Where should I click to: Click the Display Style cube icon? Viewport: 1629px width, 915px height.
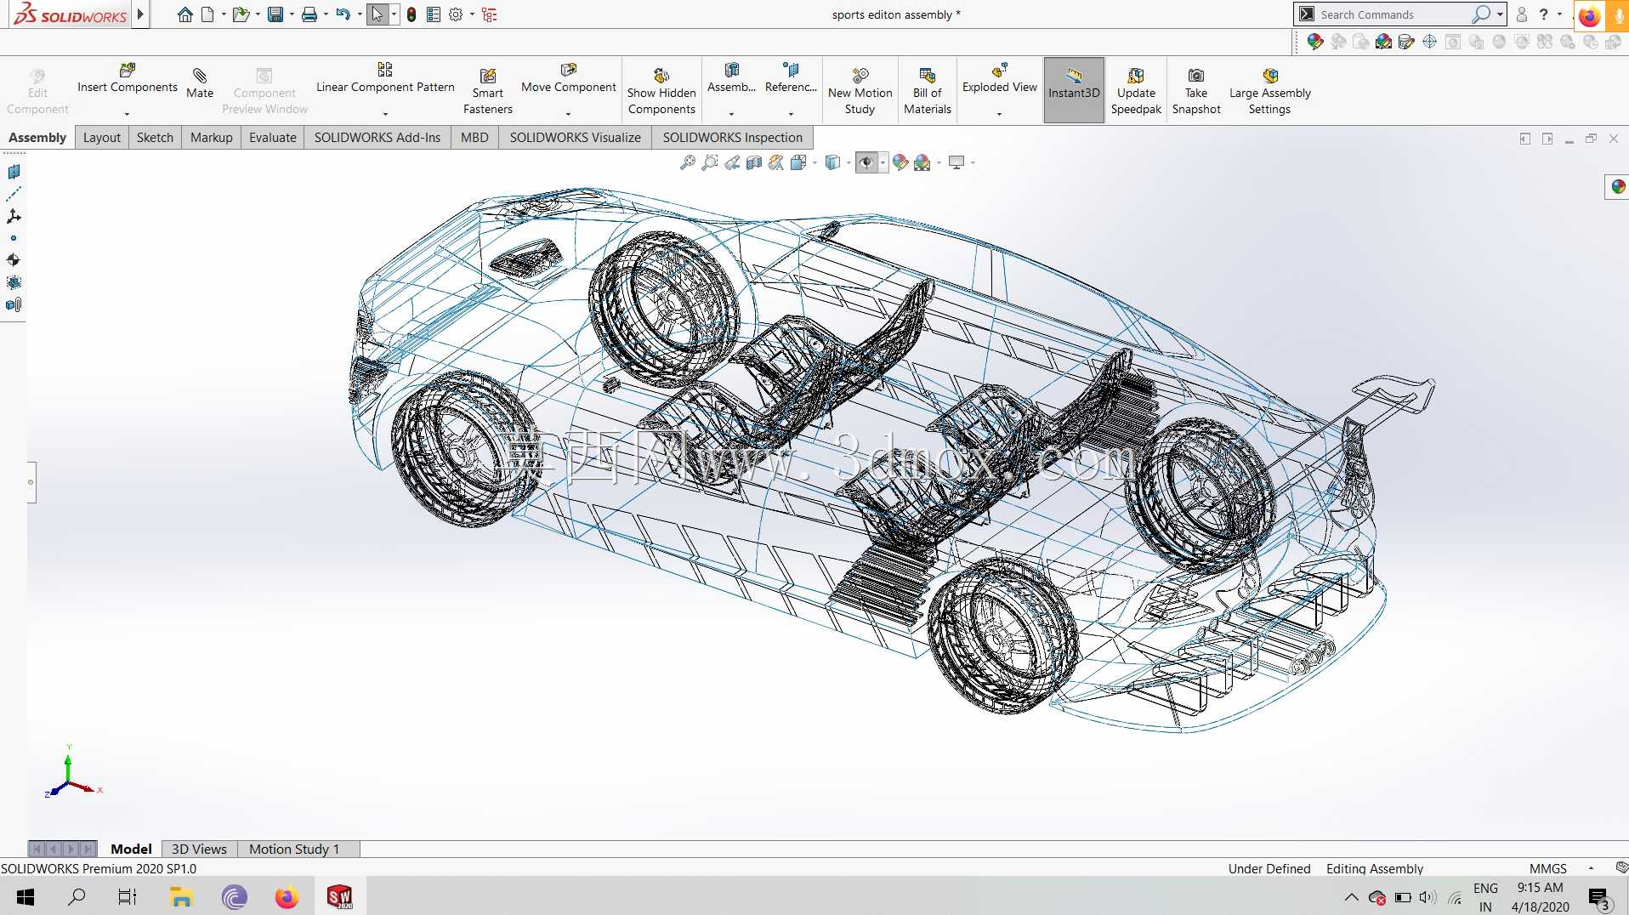click(x=833, y=162)
